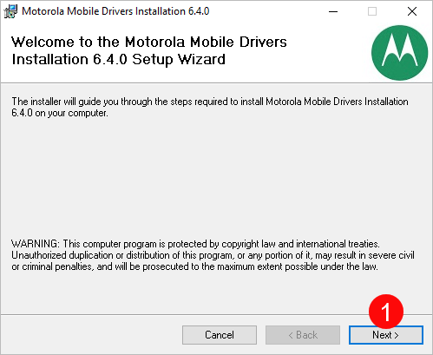
Task: Click the window title 'Motorola Mobile Drivers Installation 6.4.0'
Action: 115,11
